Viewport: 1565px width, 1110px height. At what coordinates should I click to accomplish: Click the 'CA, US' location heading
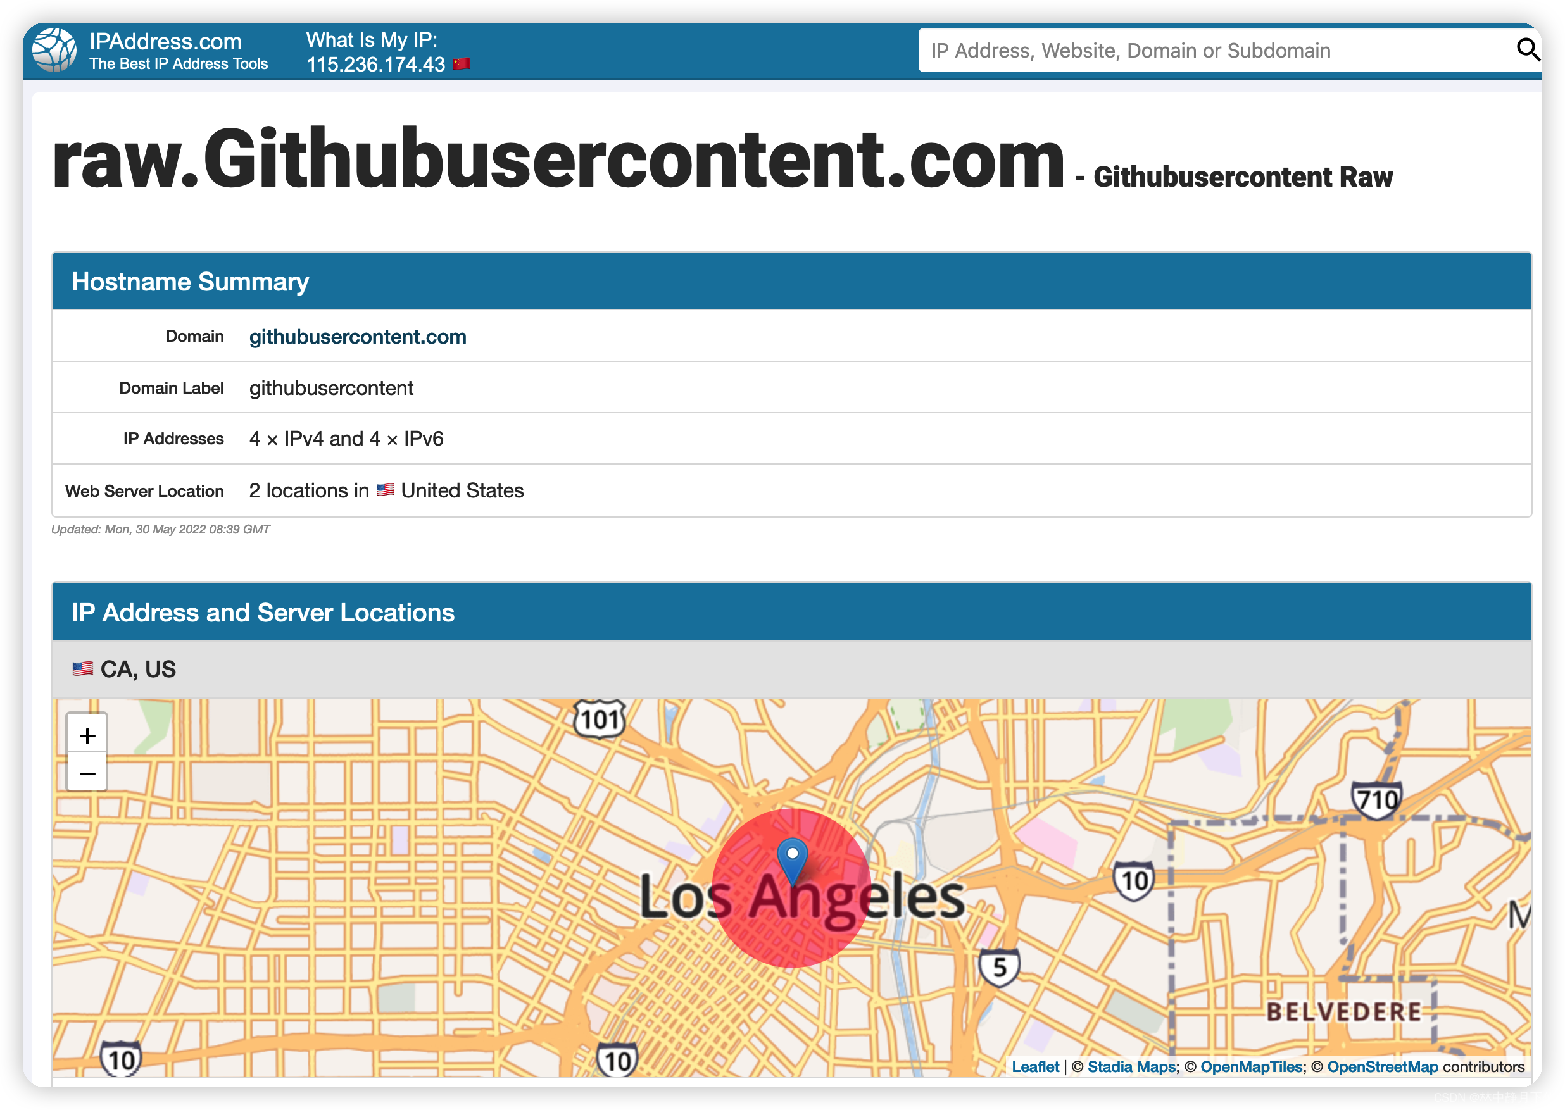(x=138, y=669)
